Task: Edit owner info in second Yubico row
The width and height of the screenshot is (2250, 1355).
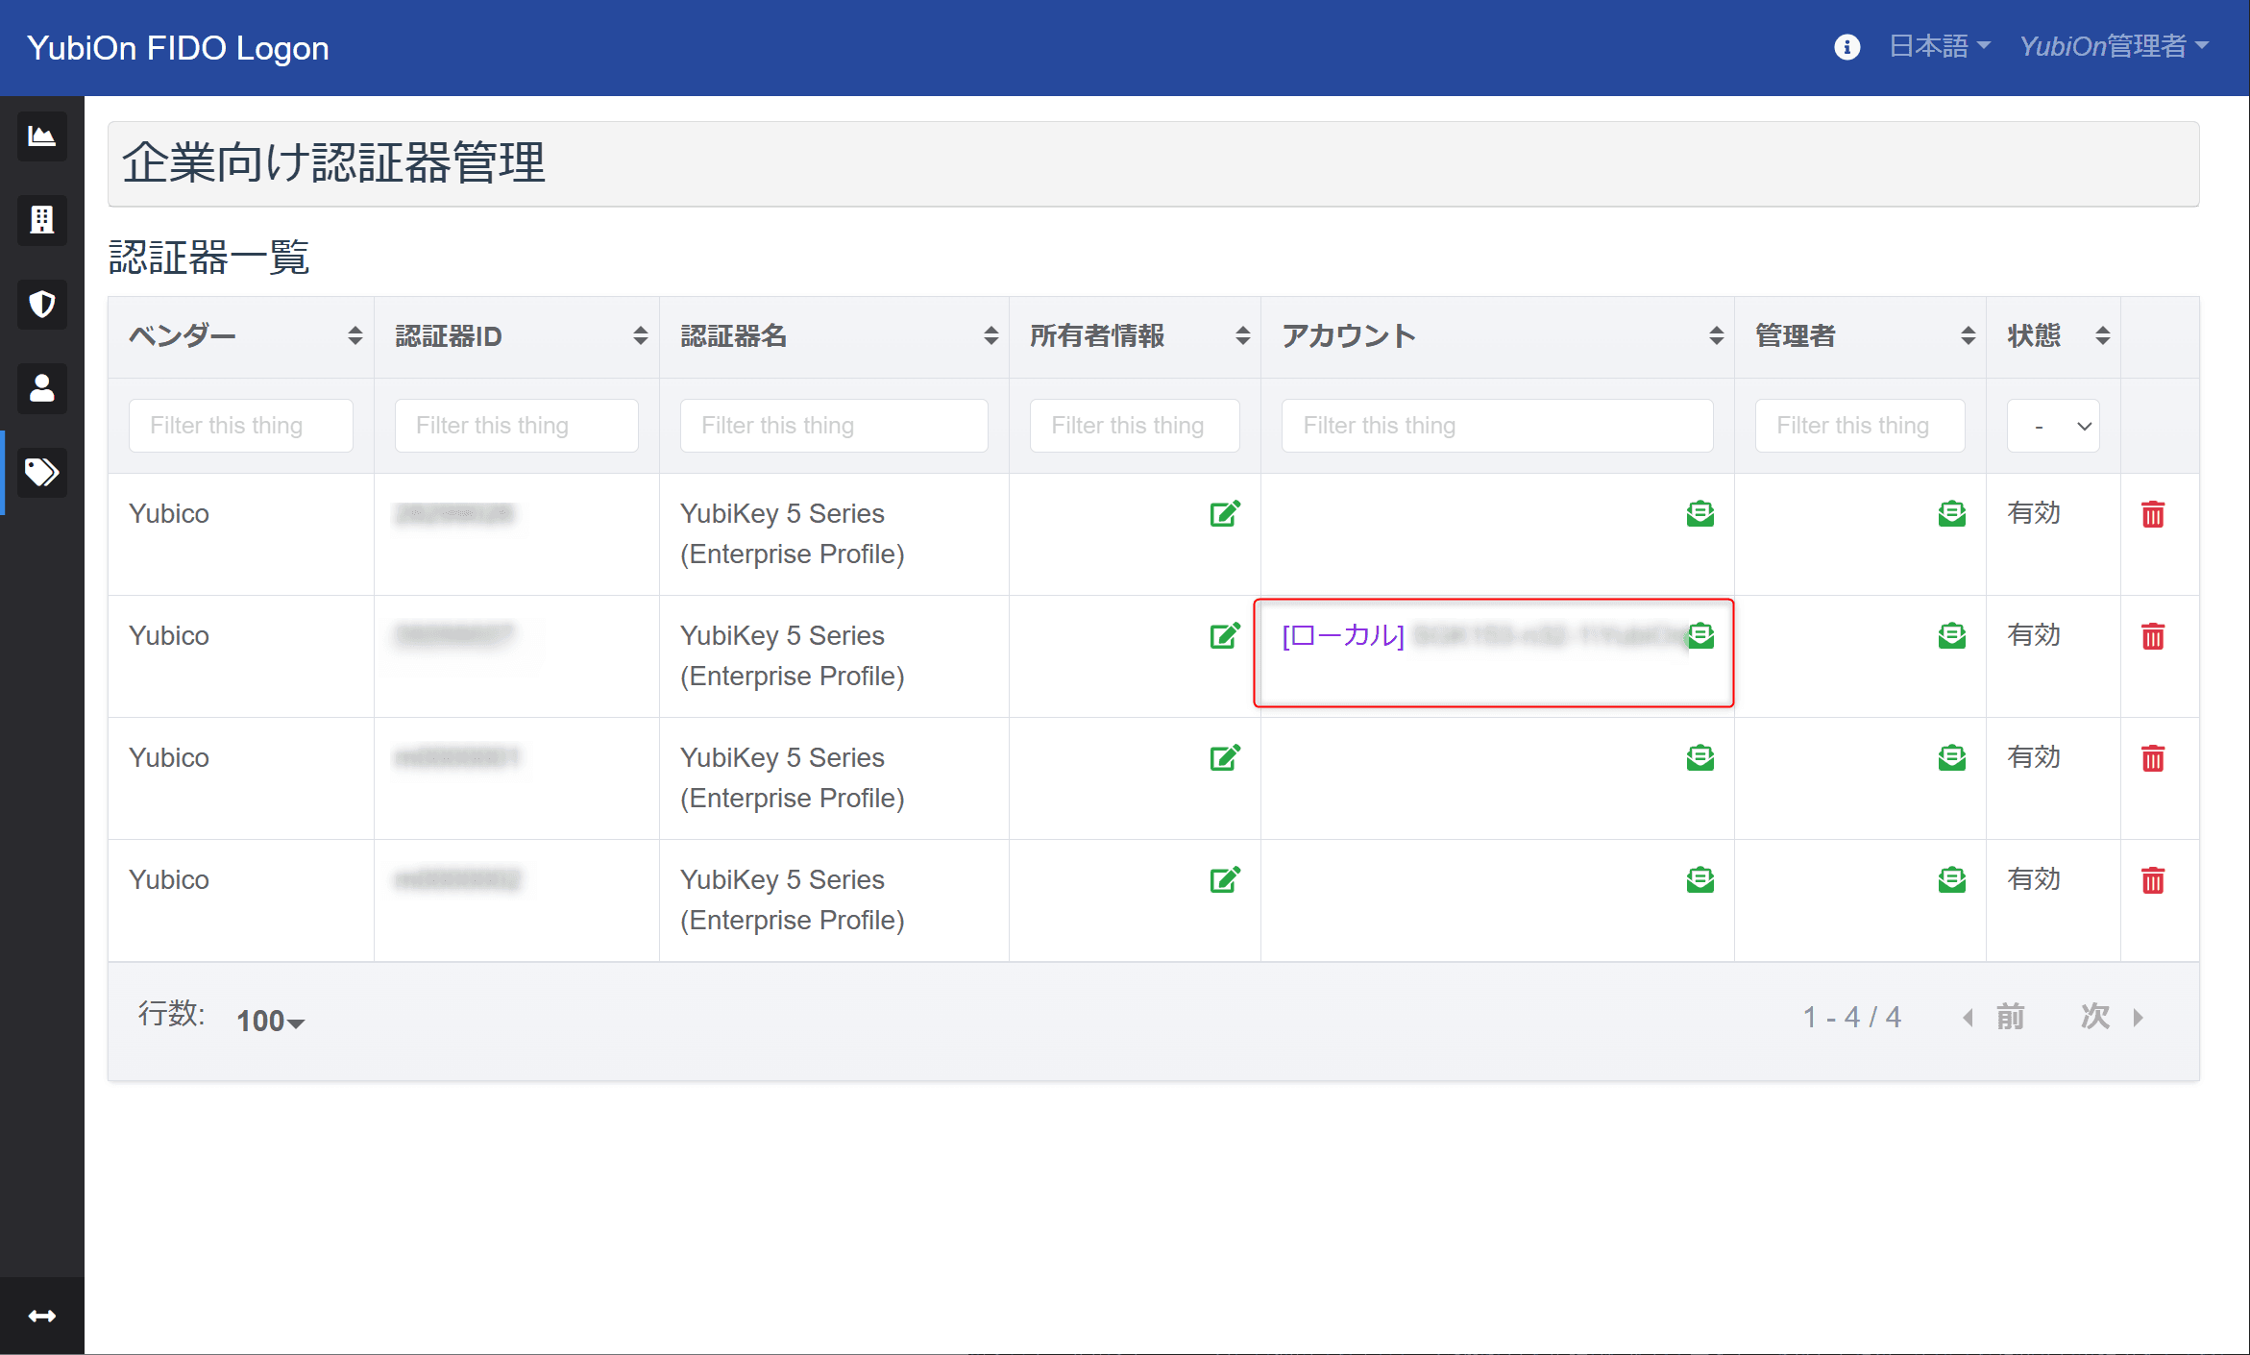Action: point(1225,635)
